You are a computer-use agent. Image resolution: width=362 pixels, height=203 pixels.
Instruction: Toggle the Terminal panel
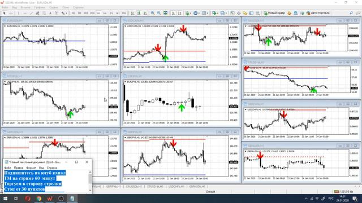(251, 13)
